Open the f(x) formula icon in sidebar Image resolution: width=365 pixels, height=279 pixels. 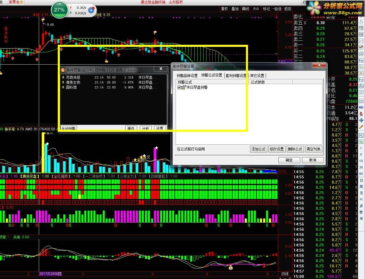pos(361,86)
